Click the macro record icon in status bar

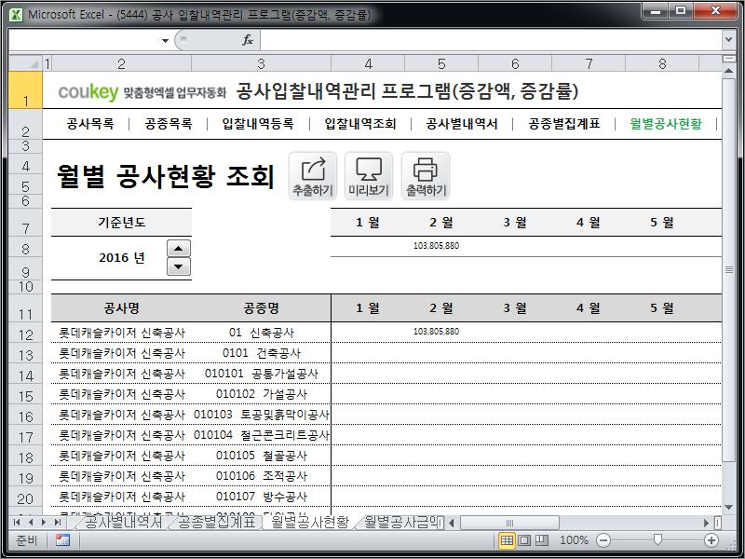pyautogui.click(x=62, y=540)
